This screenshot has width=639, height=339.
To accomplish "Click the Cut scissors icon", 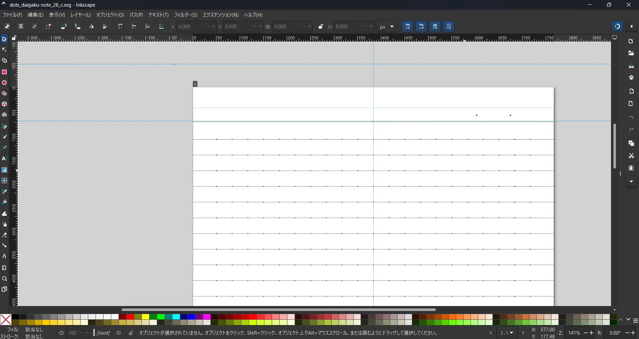I will click(x=631, y=156).
